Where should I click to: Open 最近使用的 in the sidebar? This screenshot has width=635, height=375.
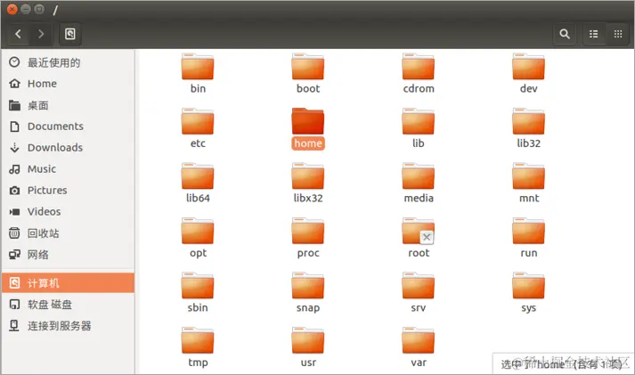tap(68, 62)
